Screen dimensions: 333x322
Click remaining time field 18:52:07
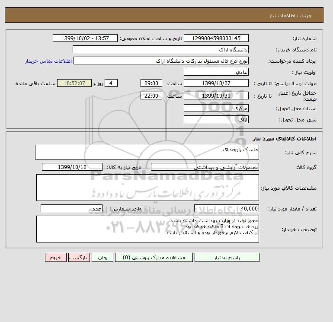pos(74,83)
